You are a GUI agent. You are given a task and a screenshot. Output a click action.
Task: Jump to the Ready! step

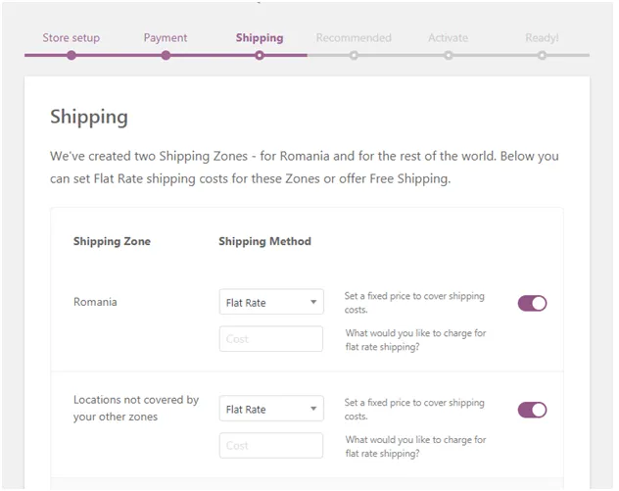[x=542, y=38]
